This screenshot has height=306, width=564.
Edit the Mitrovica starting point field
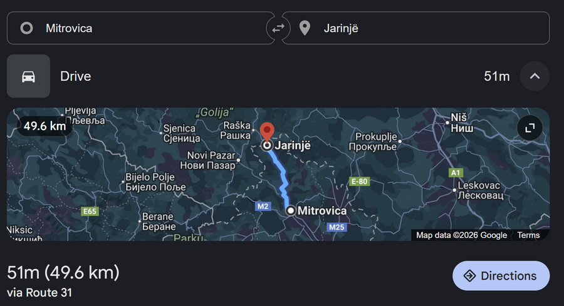[141, 28]
